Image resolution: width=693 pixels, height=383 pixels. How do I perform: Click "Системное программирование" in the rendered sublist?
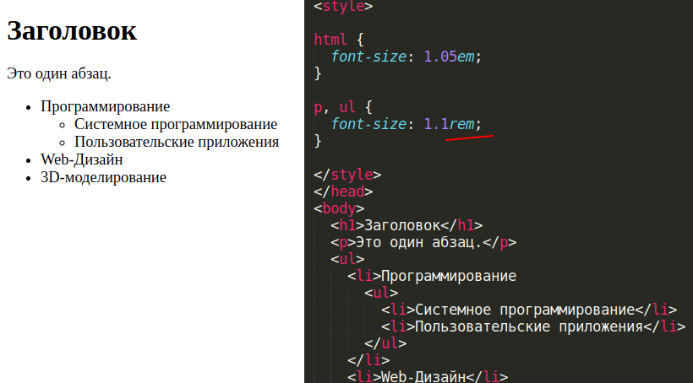click(176, 124)
